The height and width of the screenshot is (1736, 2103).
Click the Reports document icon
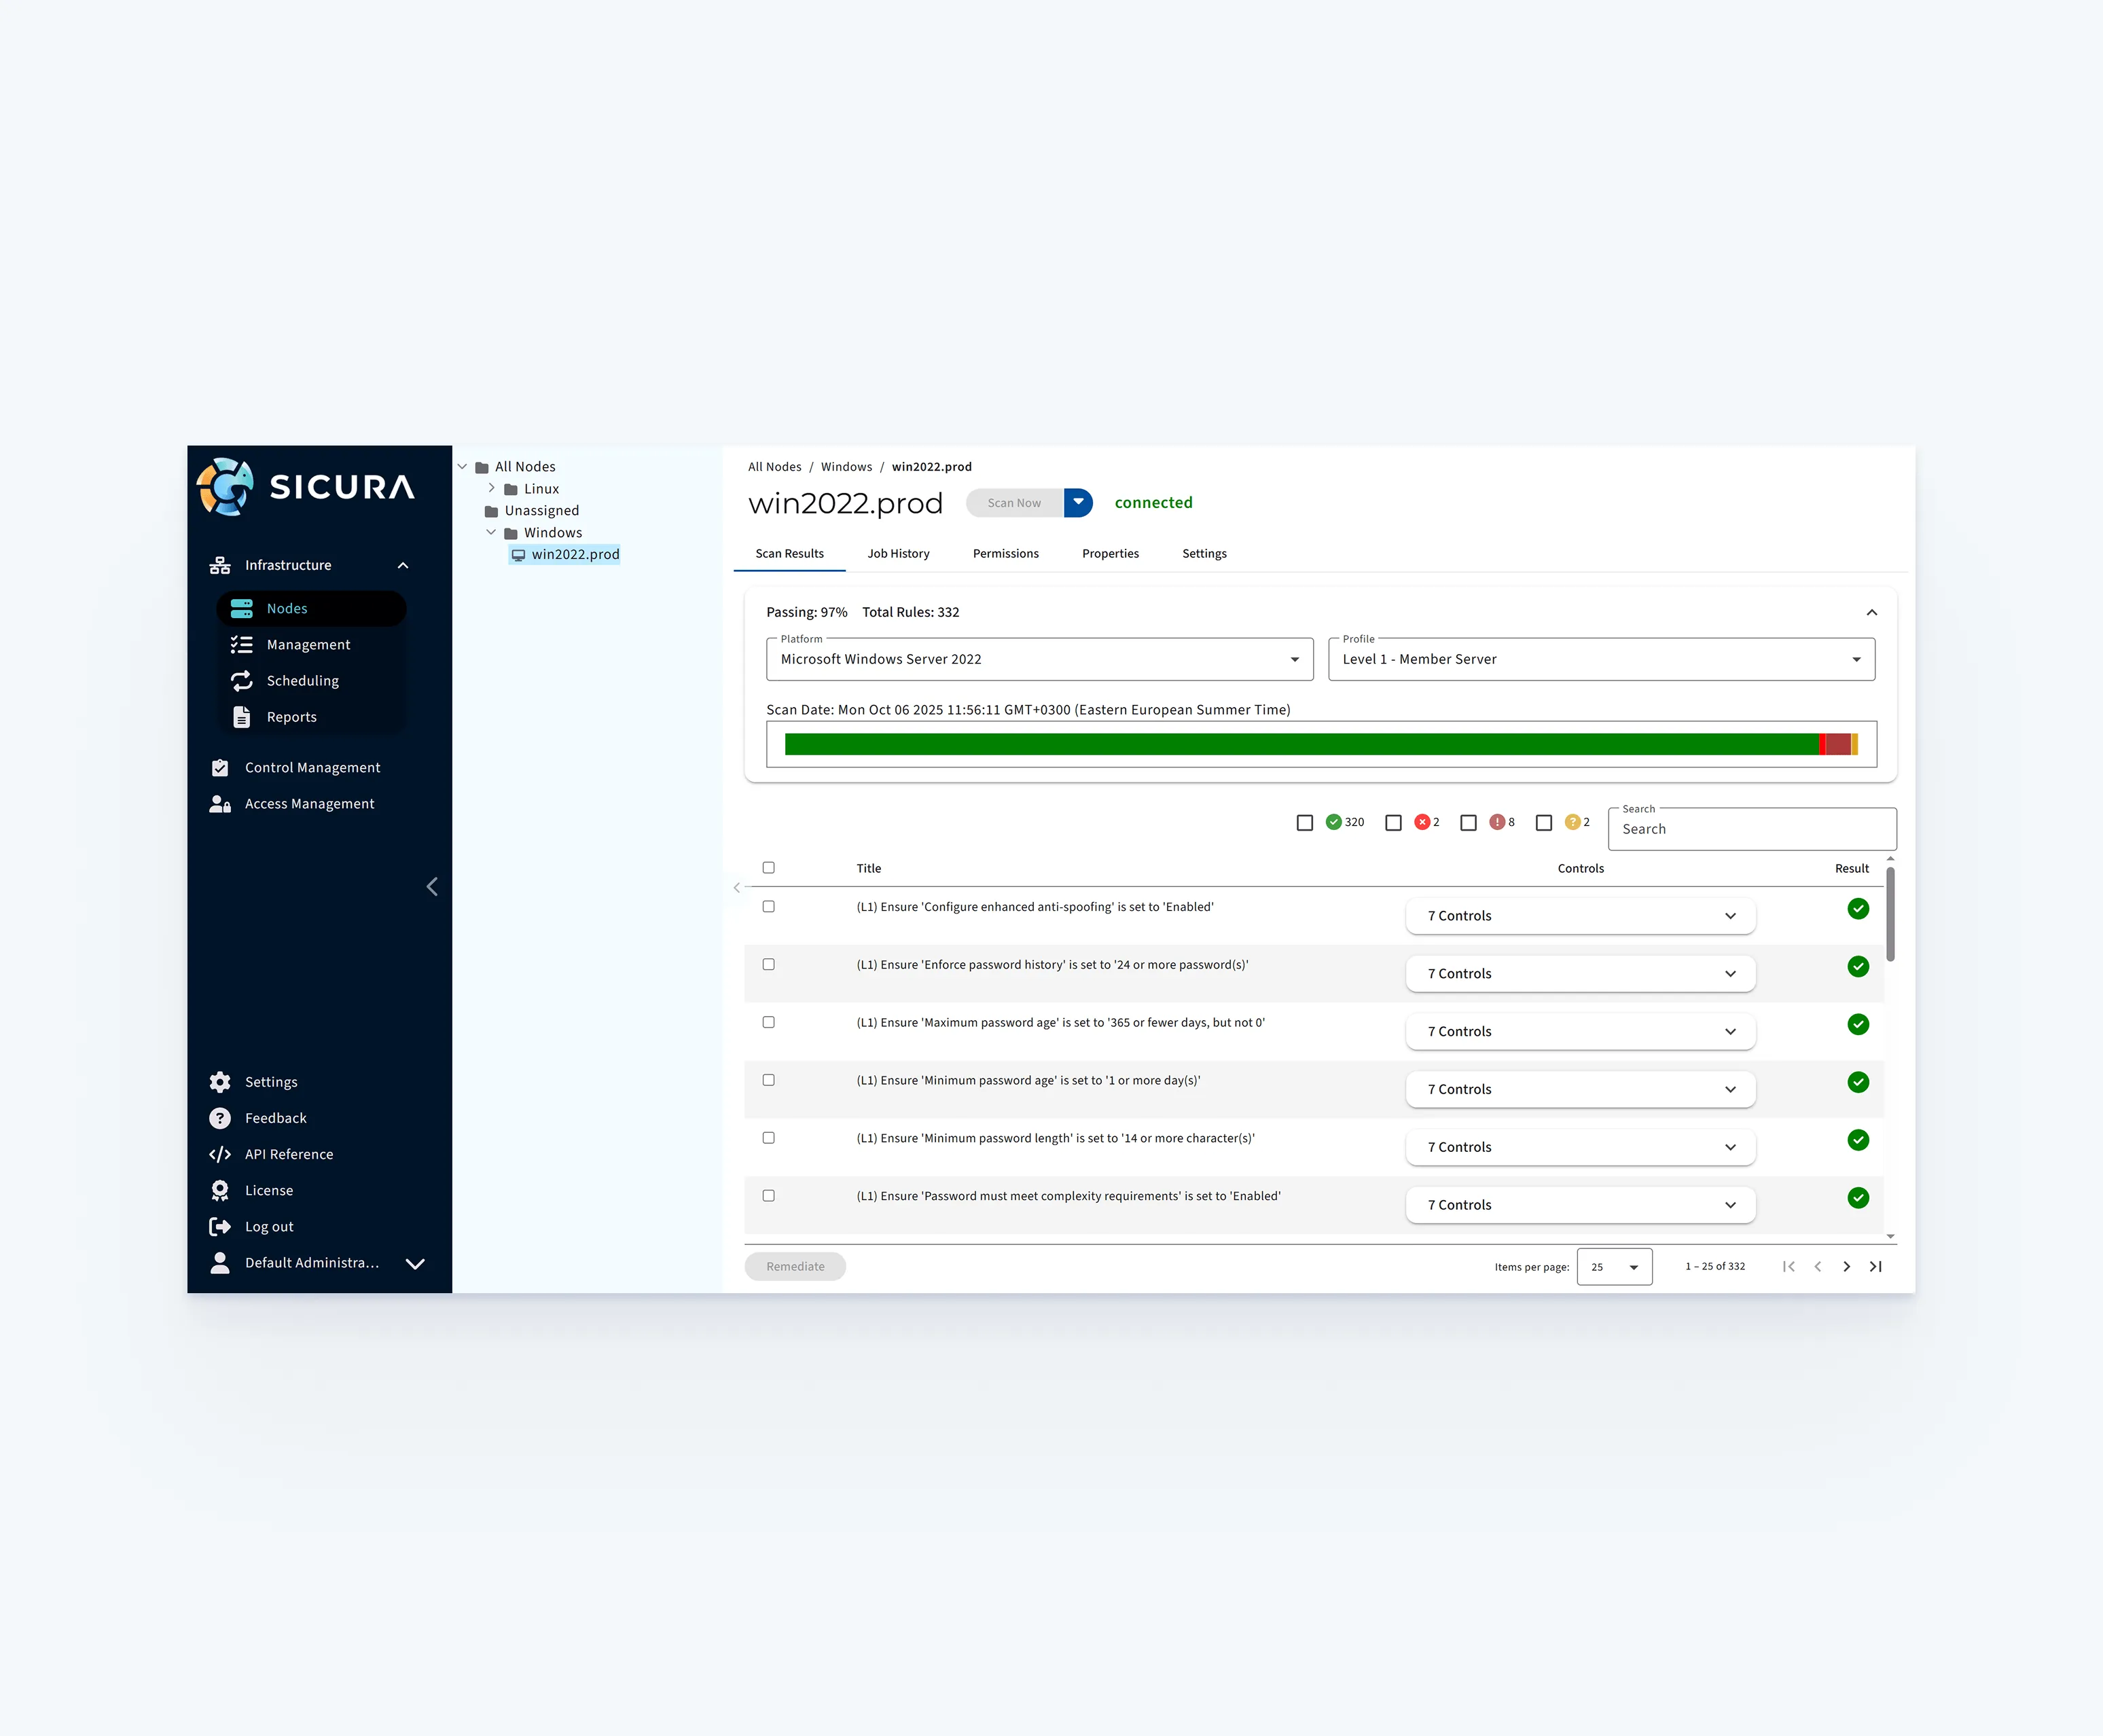[242, 717]
